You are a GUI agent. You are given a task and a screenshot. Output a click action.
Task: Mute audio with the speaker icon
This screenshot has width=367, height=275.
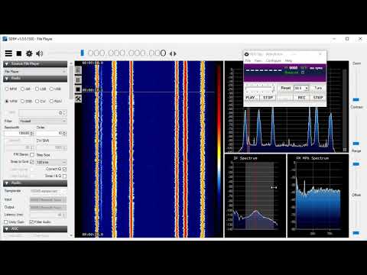tap(39, 53)
